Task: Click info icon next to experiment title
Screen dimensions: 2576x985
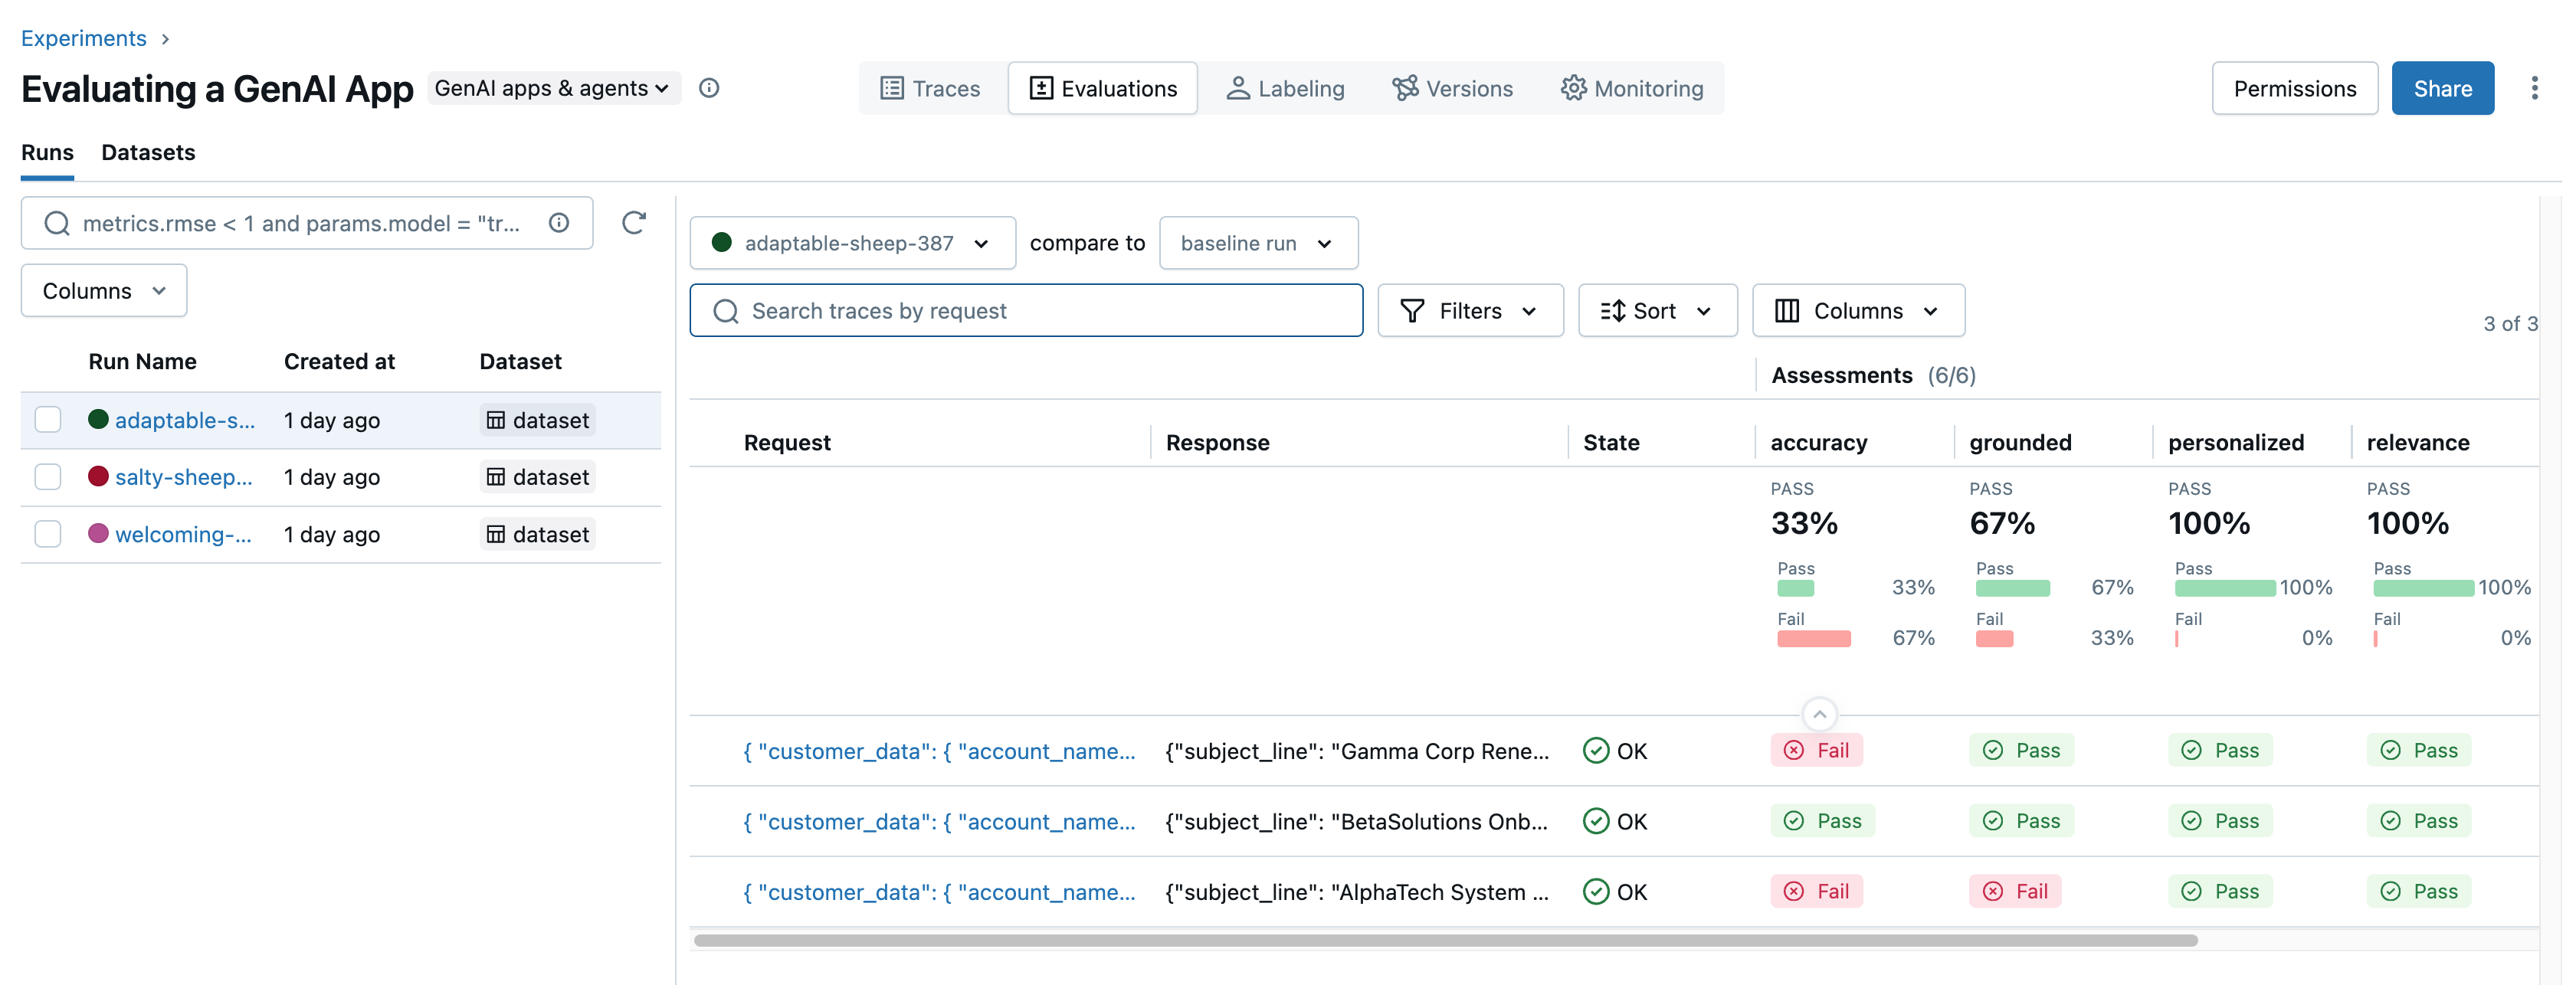Action: pyautogui.click(x=708, y=88)
